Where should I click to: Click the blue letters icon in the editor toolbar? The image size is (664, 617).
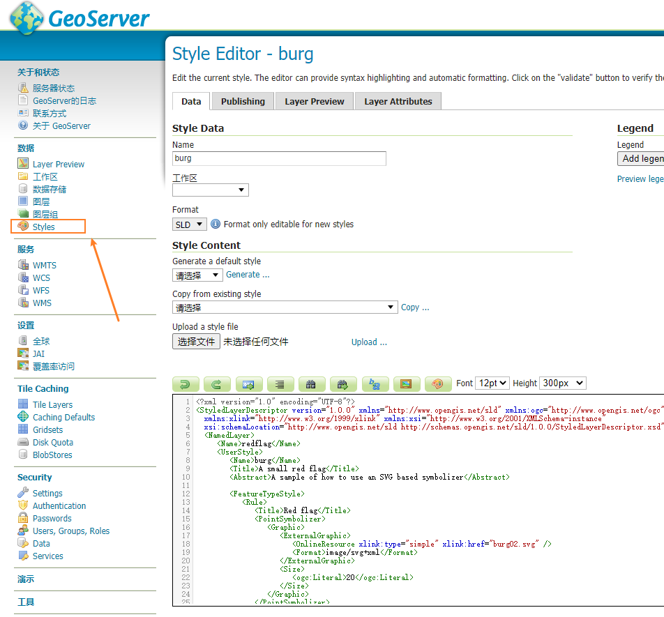click(375, 383)
